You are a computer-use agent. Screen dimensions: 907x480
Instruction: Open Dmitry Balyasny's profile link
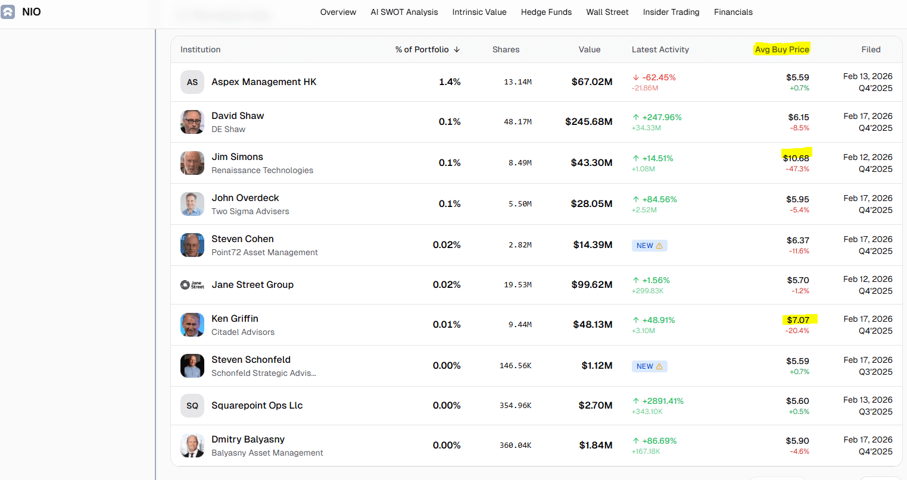click(x=248, y=440)
